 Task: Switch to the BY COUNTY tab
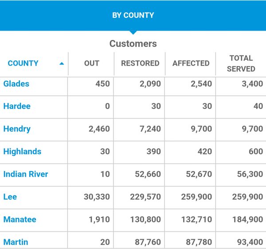pyautogui.click(x=133, y=15)
